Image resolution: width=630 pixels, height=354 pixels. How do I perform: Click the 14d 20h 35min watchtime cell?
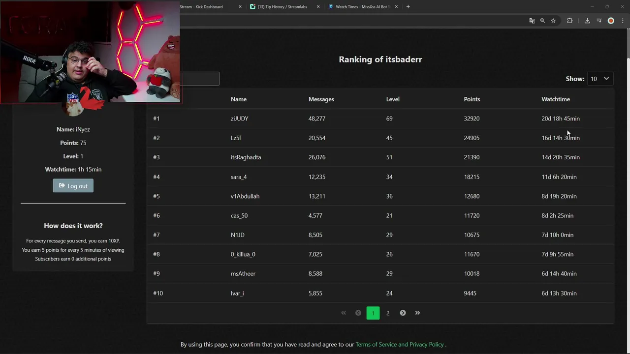tap(561, 157)
